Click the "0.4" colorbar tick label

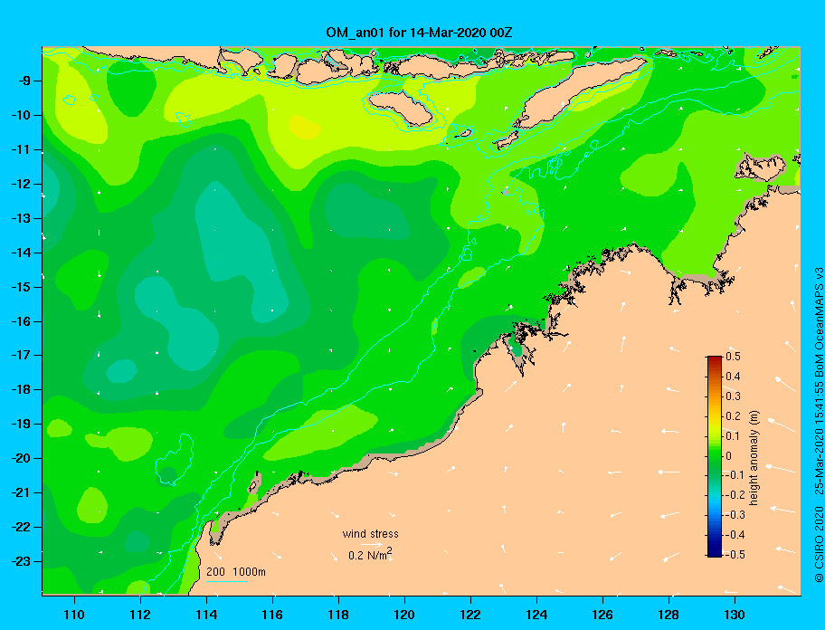tap(733, 377)
